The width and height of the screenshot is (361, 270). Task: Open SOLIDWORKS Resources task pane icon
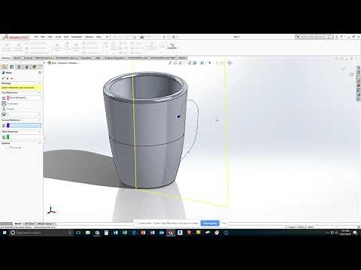tap(359, 67)
